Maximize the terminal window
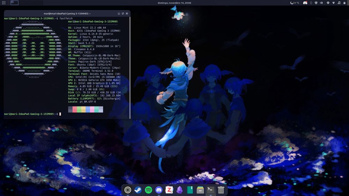 (122, 14)
